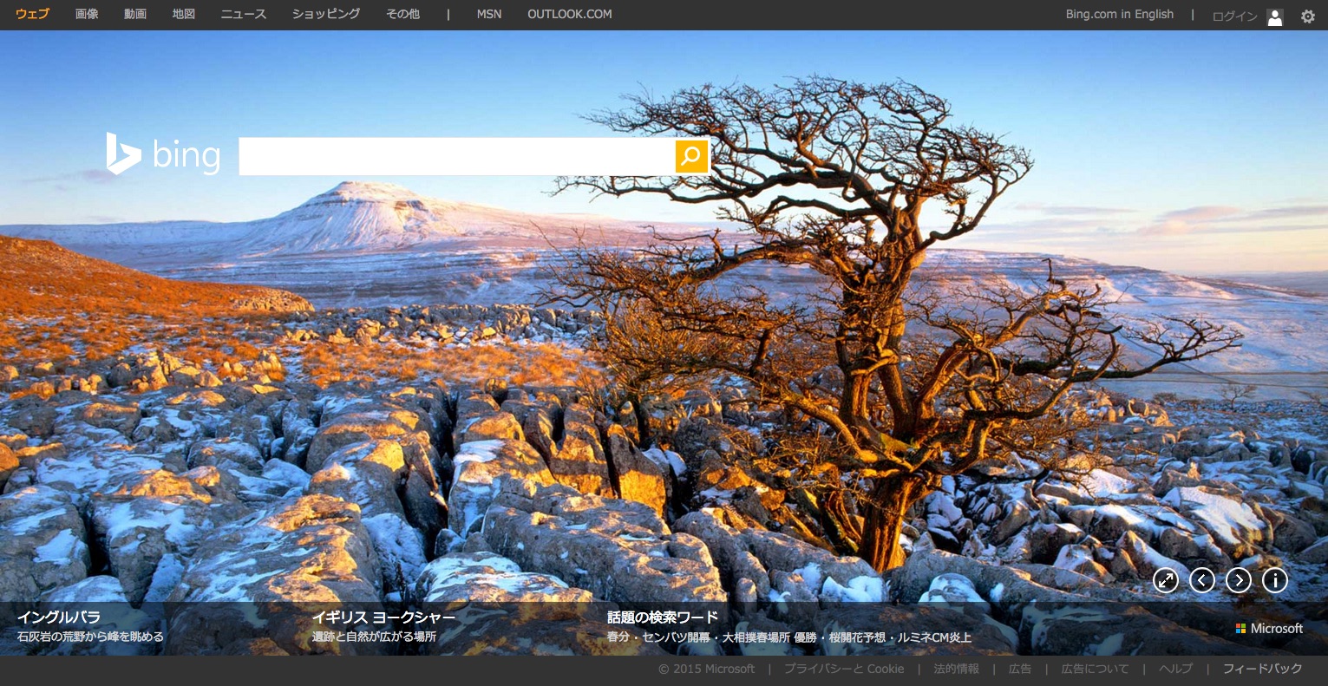
Task: Click the ログイン sign-in link
Action: (x=1234, y=16)
